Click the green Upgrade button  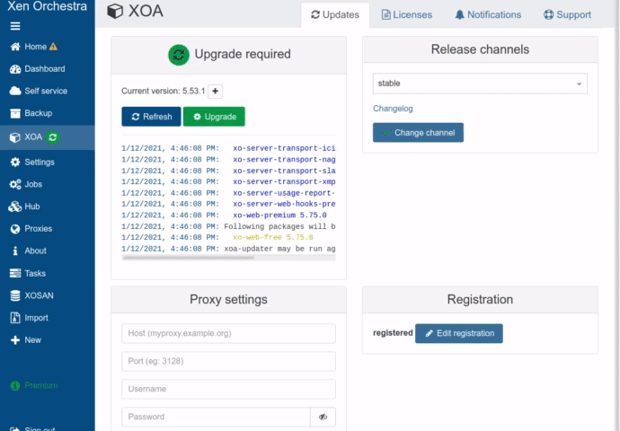click(x=214, y=117)
